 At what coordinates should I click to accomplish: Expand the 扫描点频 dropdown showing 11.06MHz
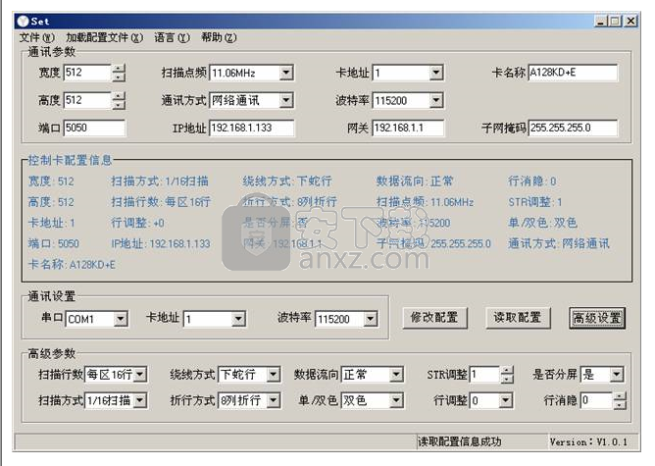click(285, 73)
